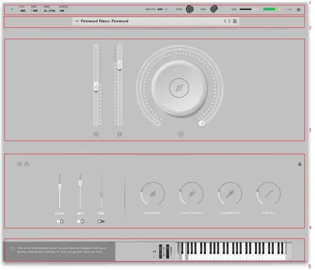Click the save preset icon

pos(235,21)
